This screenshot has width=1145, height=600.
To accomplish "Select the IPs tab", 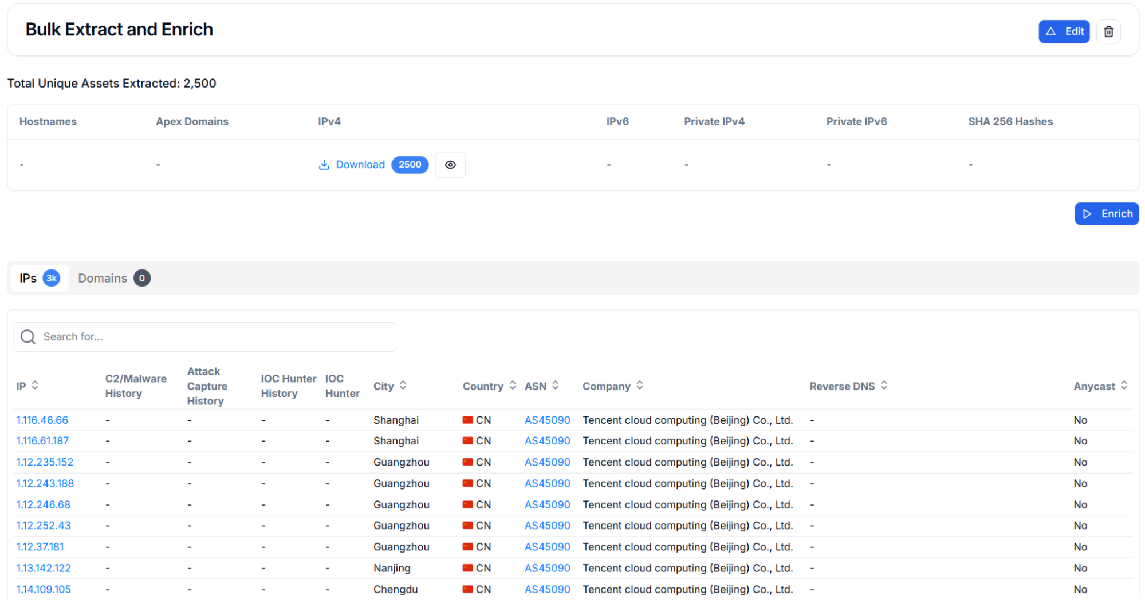I will click(28, 278).
